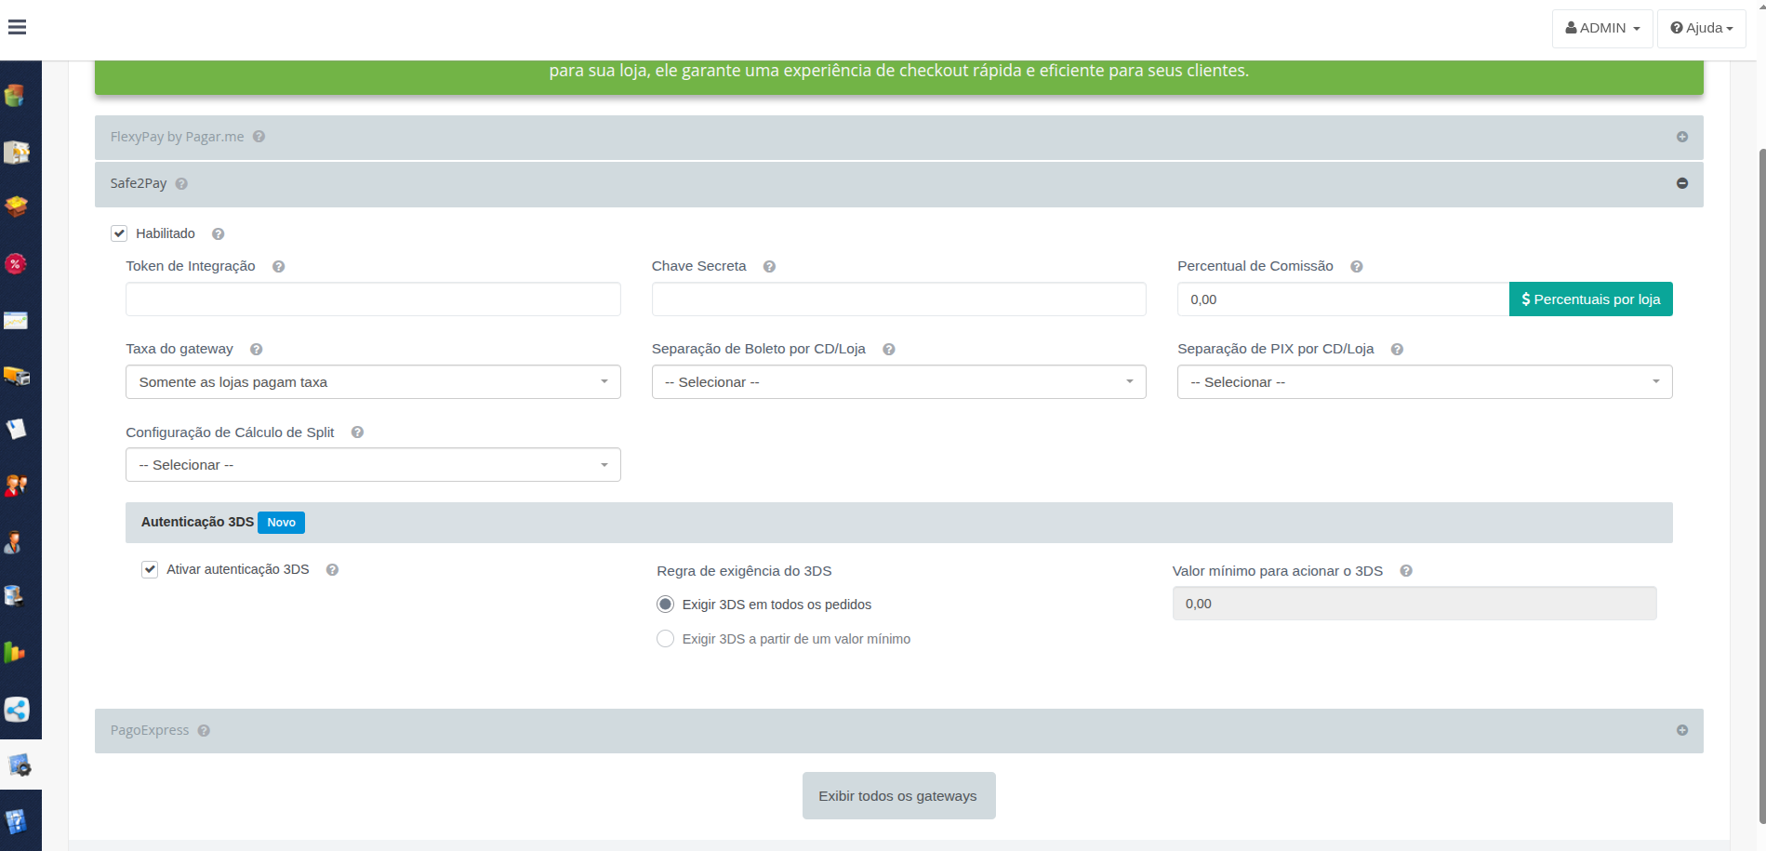Open Taxa do gateway dropdown
This screenshot has width=1766, height=851.
point(373,382)
